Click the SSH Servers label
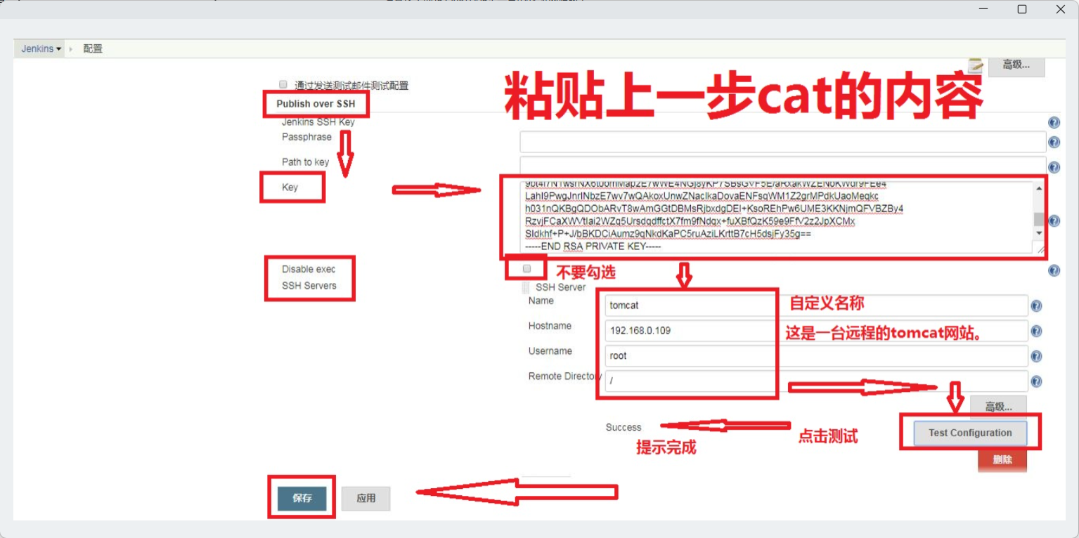This screenshot has height=538, width=1079. (x=309, y=286)
